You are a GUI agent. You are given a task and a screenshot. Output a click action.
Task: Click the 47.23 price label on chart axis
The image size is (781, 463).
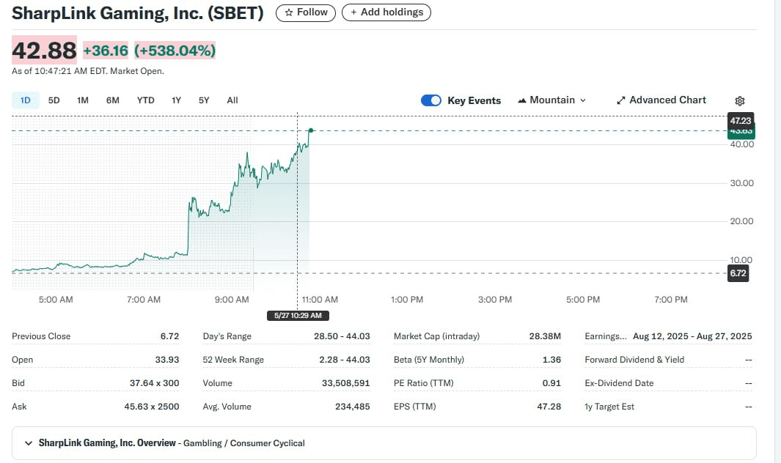(x=741, y=120)
